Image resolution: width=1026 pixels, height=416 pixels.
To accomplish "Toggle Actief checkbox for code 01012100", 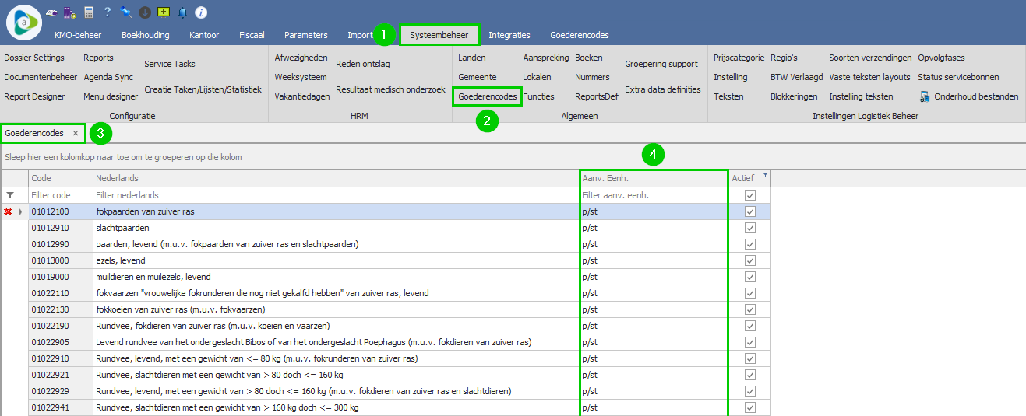I will [x=750, y=211].
